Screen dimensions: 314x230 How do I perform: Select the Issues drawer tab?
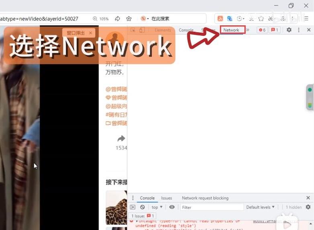click(166, 198)
